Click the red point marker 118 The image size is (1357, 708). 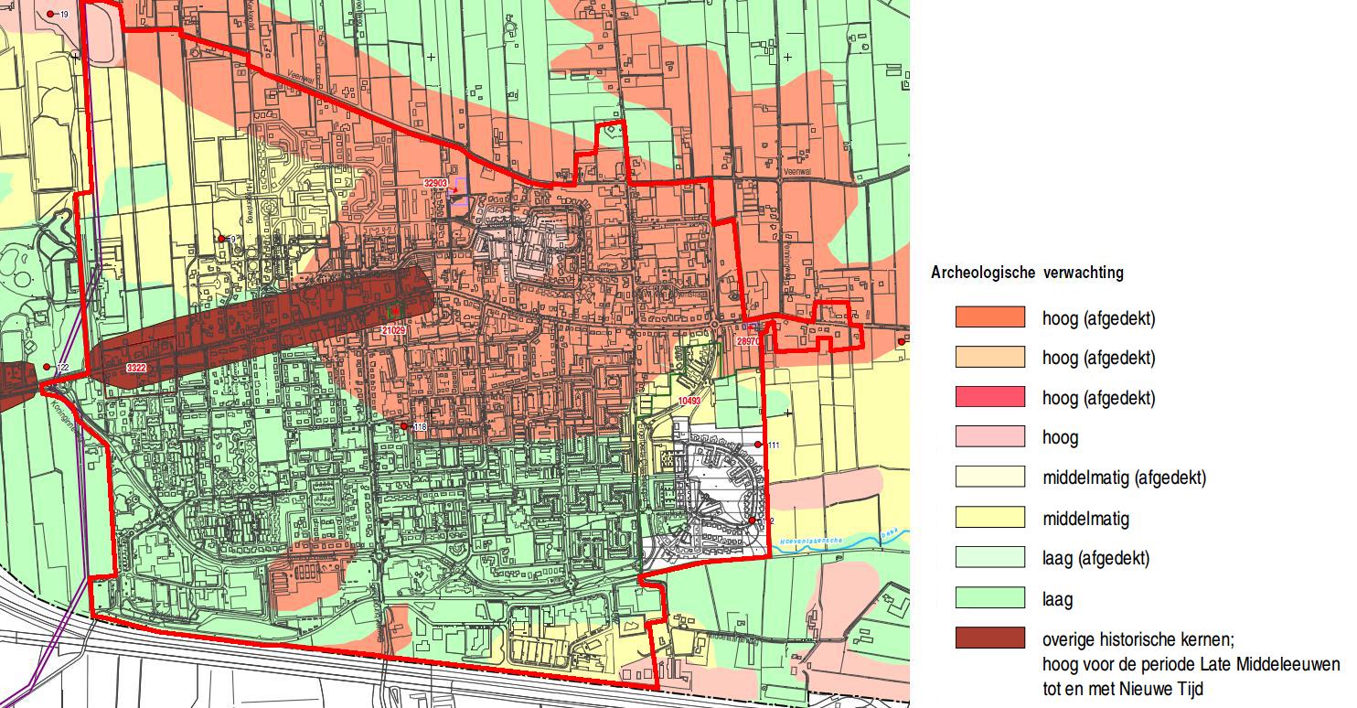pyautogui.click(x=403, y=426)
